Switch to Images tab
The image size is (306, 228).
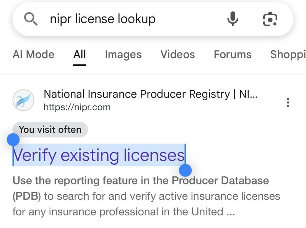click(x=123, y=54)
